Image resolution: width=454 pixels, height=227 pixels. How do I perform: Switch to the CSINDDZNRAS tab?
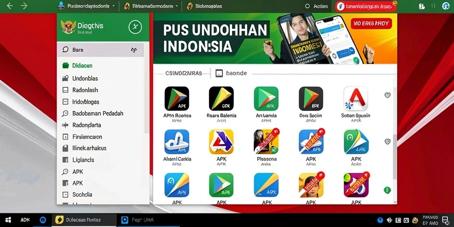(x=183, y=74)
